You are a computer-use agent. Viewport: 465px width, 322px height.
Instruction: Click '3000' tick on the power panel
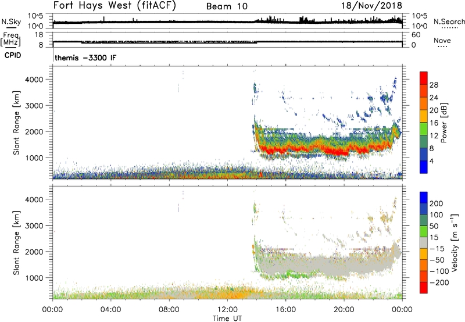click(x=34, y=106)
